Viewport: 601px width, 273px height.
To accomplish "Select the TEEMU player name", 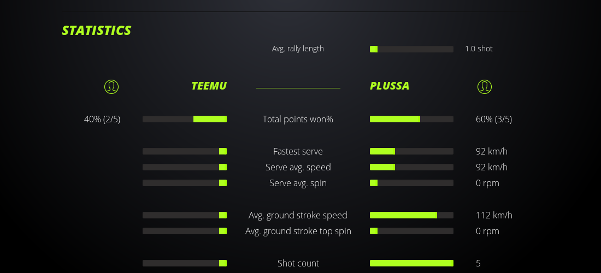I will [x=209, y=86].
